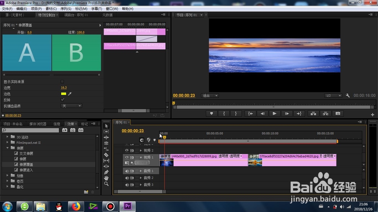Screen dimensions: 378x212
Task: Expand the 音频 1 track
Action: pyautogui.click(x=141, y=171)
